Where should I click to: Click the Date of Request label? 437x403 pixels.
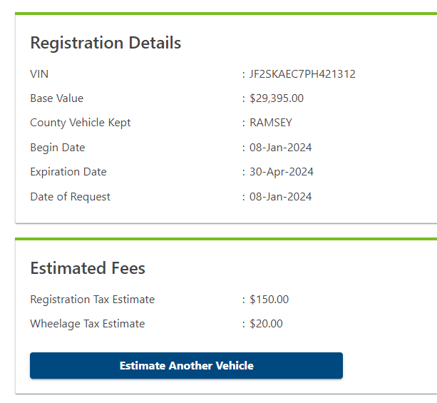70,197
